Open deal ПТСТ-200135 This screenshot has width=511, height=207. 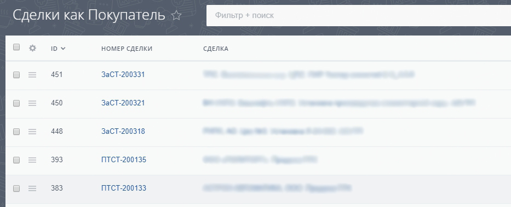(124, 159)
